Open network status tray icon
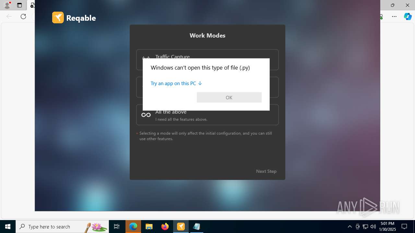The image size is (415, 233). 365,227
